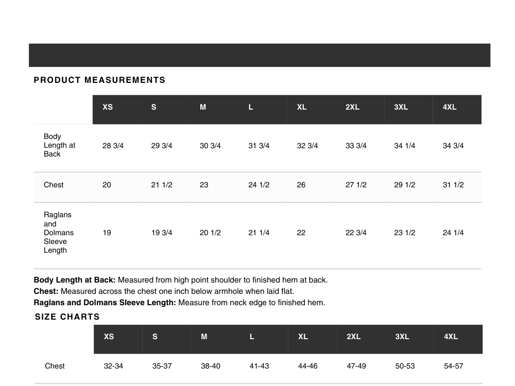The height and width of the screenshot is (386, 515).
Task: Click the Body Length at Back row label
Action: pos(59,145)
